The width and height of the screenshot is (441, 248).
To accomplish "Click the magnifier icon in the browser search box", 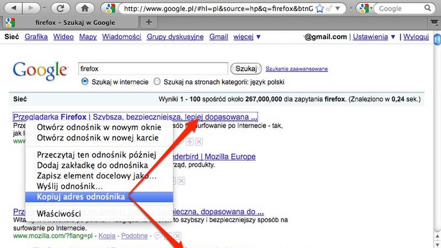I will (428, 8).
